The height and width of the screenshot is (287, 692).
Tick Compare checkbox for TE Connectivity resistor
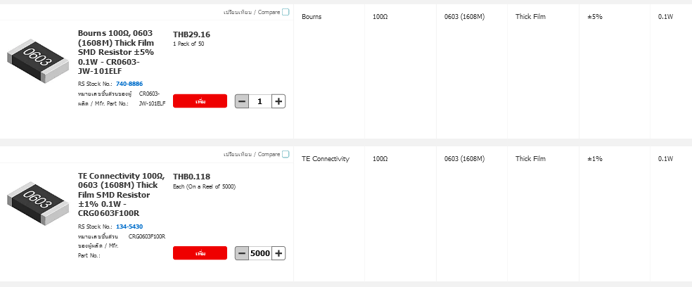point(286,154)
